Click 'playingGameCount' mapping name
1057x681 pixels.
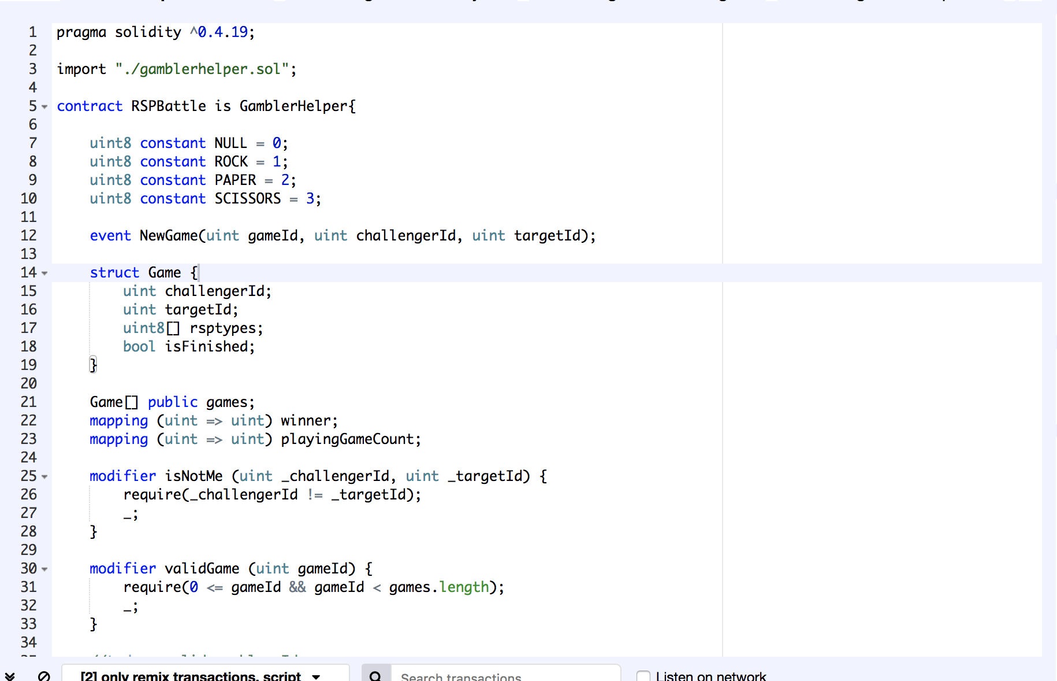tap(348, 439)
